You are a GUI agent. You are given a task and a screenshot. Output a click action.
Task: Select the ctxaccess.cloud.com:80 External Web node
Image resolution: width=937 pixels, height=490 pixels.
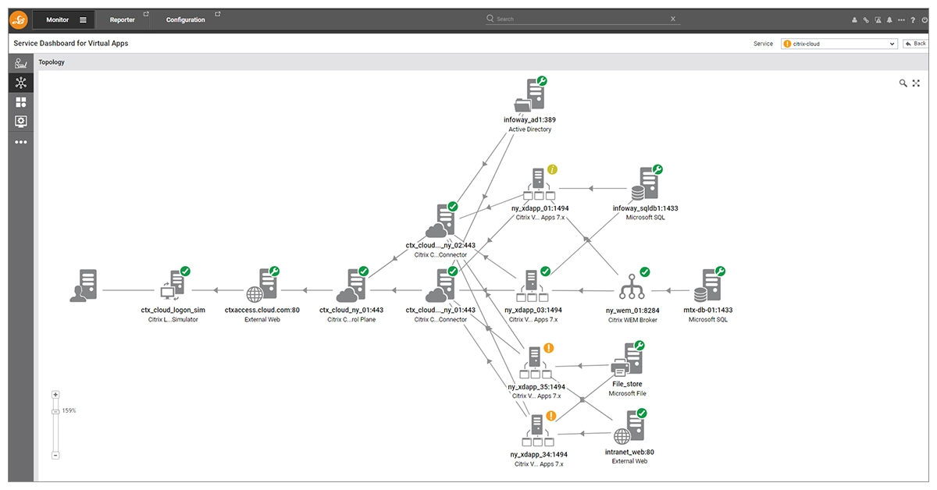click(x=262, y=286)
